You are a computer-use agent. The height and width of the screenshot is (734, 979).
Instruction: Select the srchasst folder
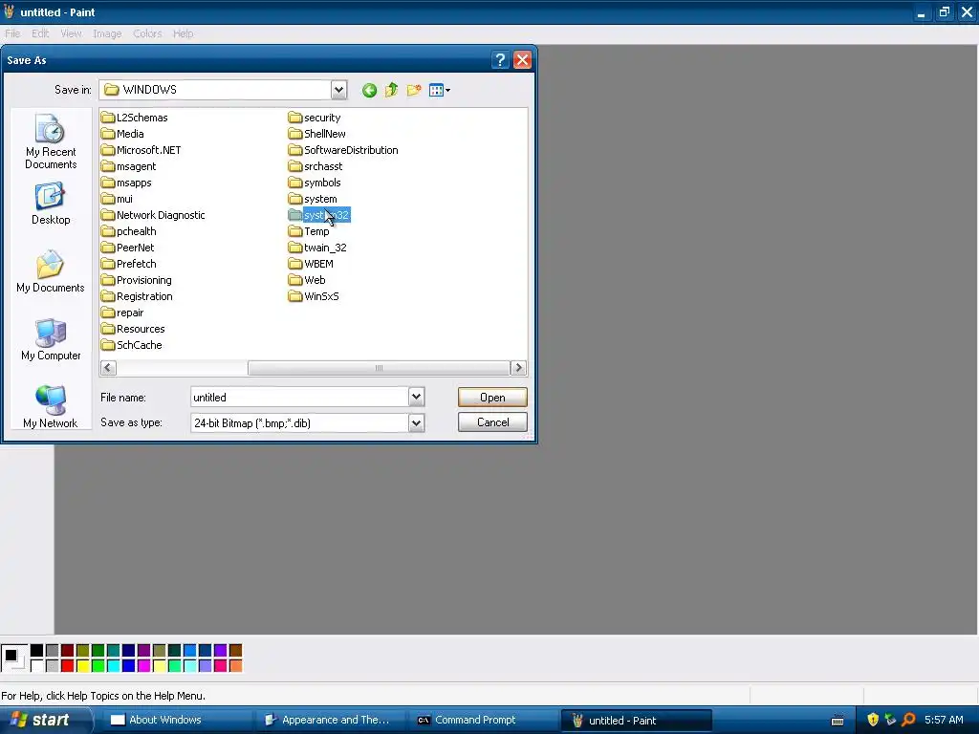[315, 166]
